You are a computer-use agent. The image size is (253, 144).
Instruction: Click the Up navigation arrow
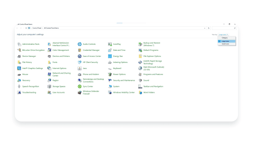[26, 28]
